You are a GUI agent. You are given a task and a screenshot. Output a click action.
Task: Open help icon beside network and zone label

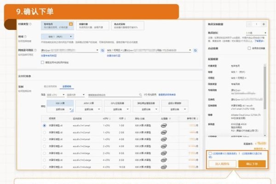[x=35, y=50]
